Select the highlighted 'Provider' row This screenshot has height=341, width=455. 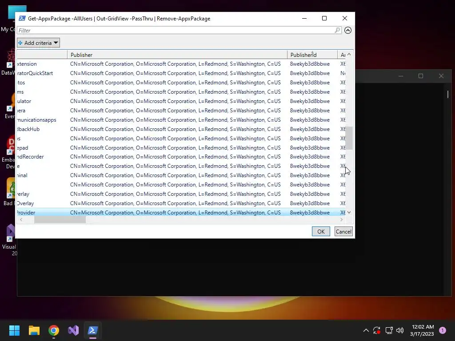coord(181,213)
